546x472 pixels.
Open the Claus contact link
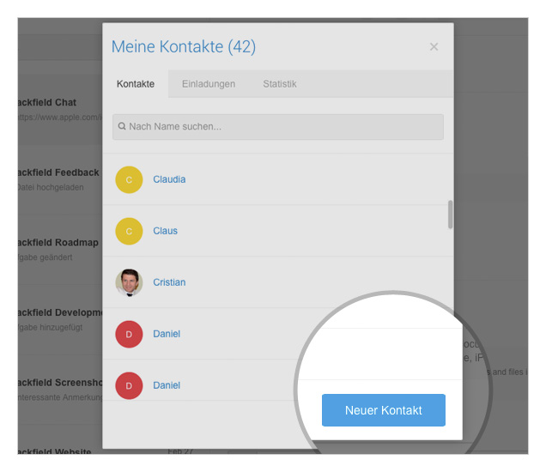coord(166,231)
